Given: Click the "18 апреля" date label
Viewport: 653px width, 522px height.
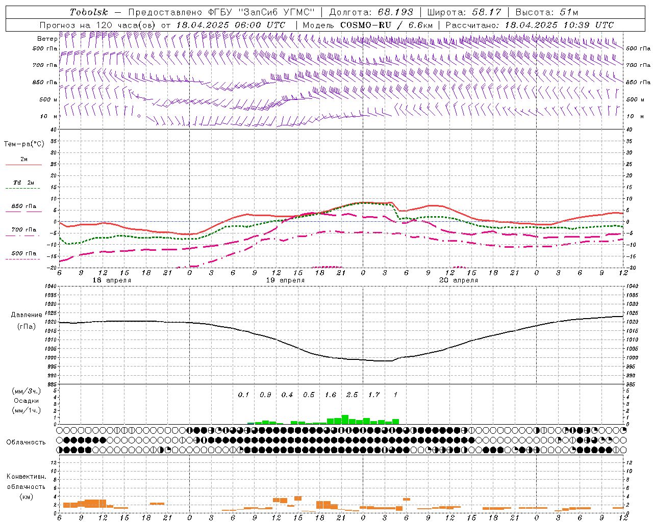Looking at the screenshot, I should coord(112,280).
